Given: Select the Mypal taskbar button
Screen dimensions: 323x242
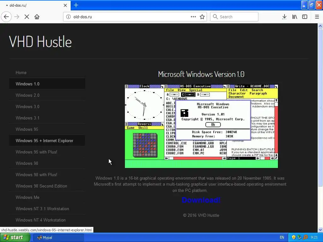Looking at the screenshot, I should [58, 238].
